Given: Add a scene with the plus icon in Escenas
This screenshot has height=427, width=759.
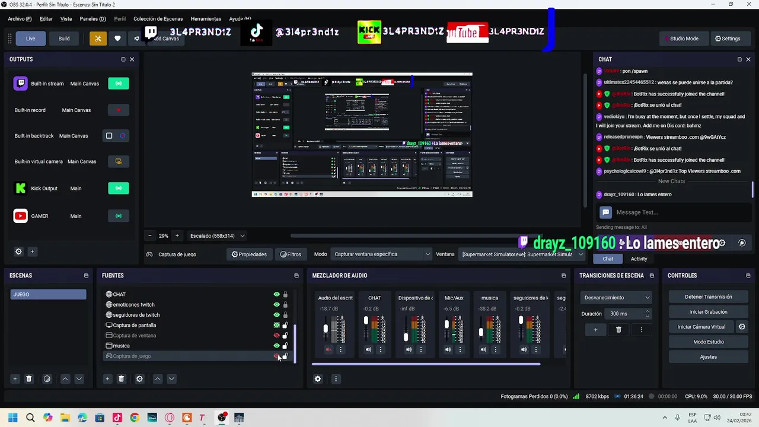Looking at the screenshot, I should pos(15,379).
